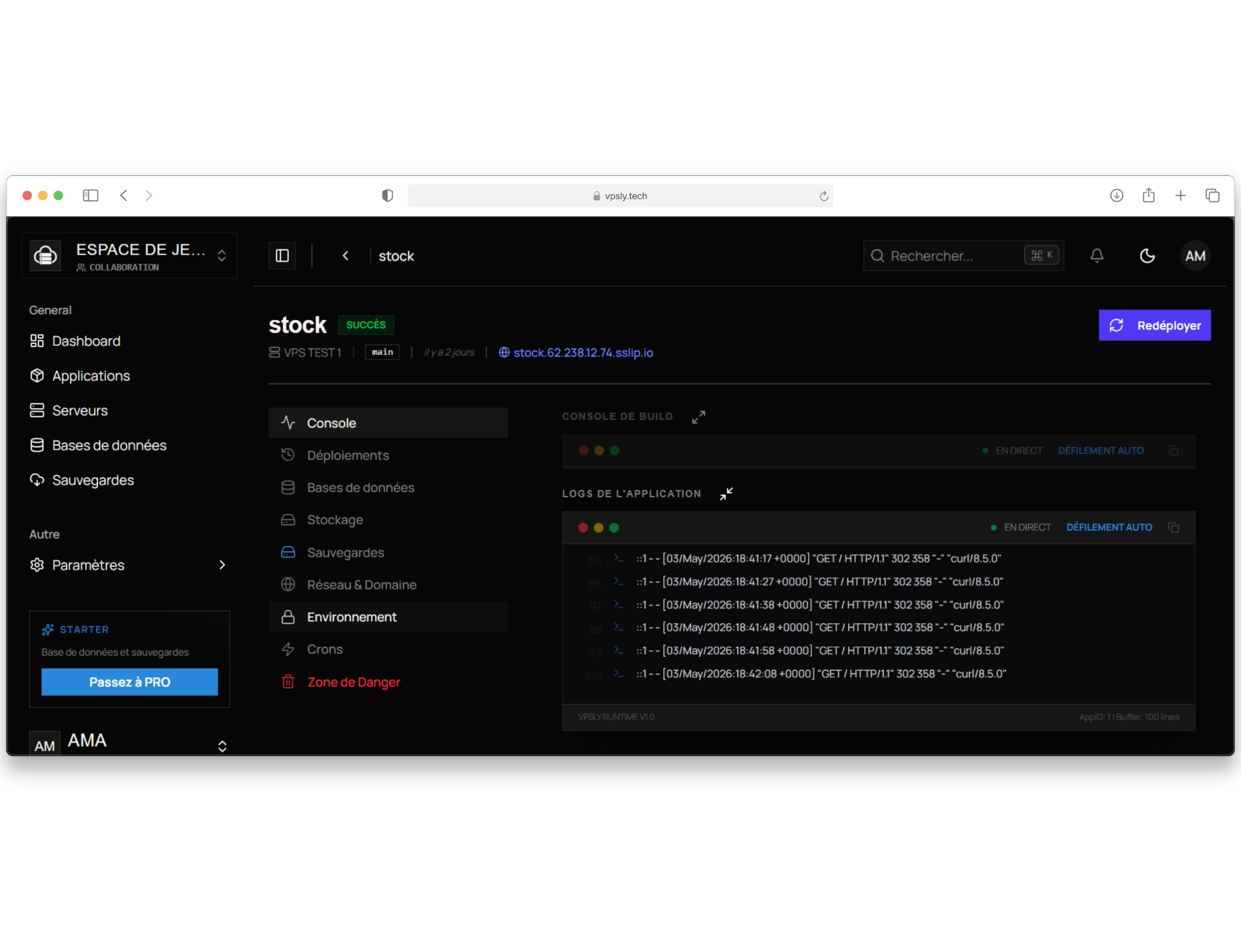Screen dimensions: 1241x931
Task: Select the Crons tab
Action: [388, 649]
